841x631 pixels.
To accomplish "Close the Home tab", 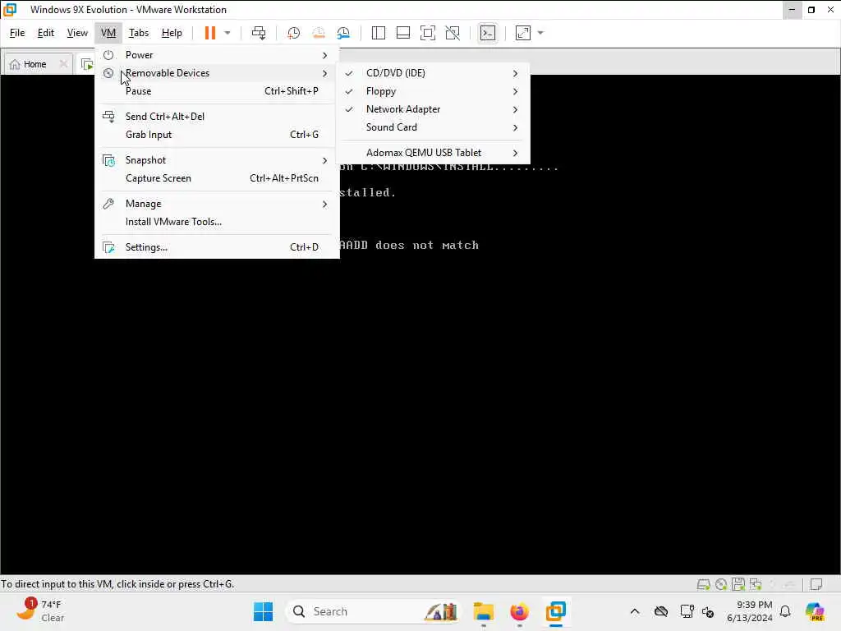I will pyautogui.click(x=63, y=64).
